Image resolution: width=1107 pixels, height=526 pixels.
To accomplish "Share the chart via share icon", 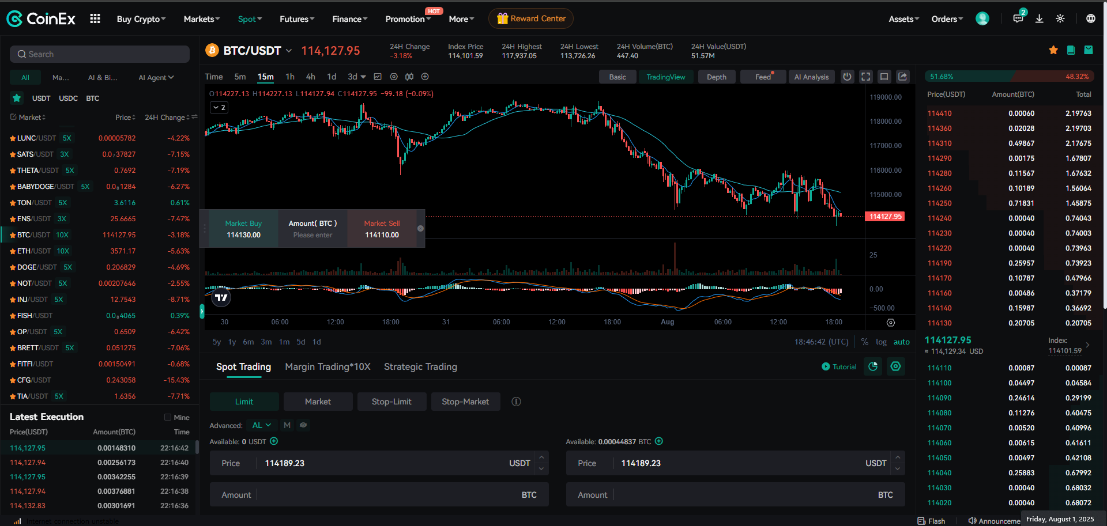I will 903,77.
